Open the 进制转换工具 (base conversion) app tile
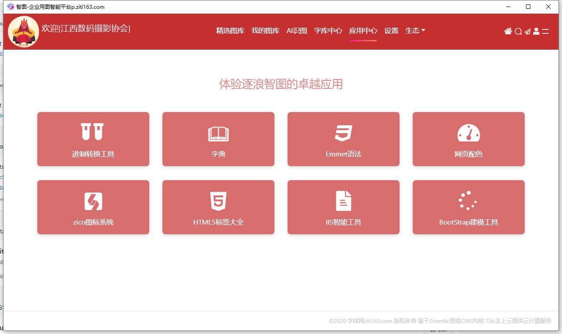This screenshot has height=334, width=562. (93, 139)
